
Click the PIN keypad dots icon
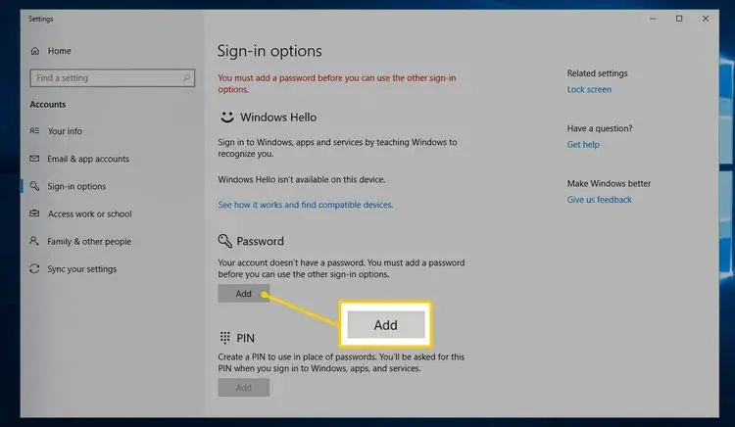(x=225, y=338)
